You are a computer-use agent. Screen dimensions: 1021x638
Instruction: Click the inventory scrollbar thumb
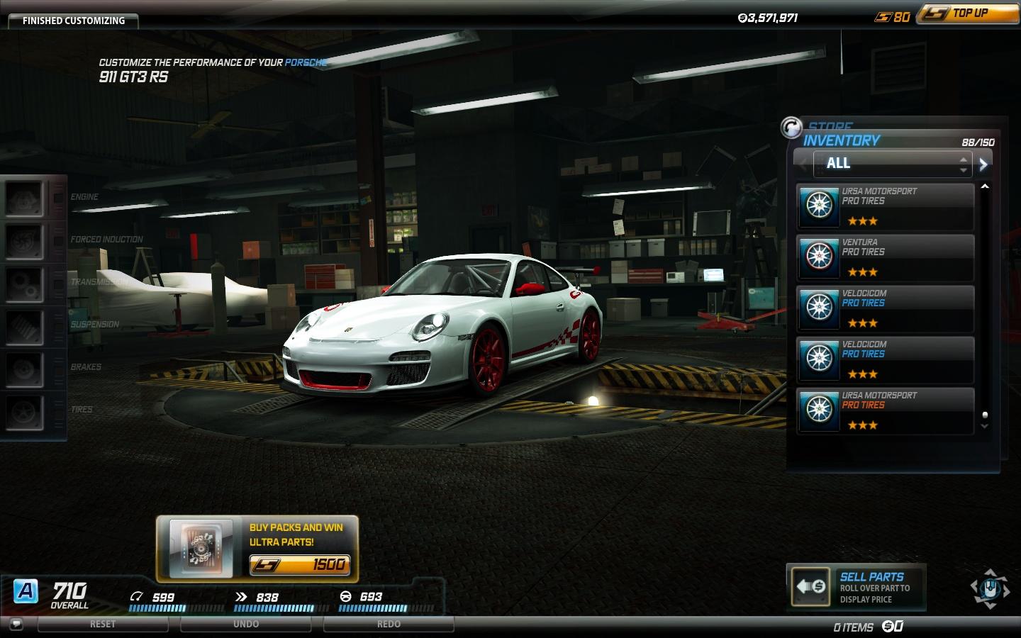tap(984, 415)
